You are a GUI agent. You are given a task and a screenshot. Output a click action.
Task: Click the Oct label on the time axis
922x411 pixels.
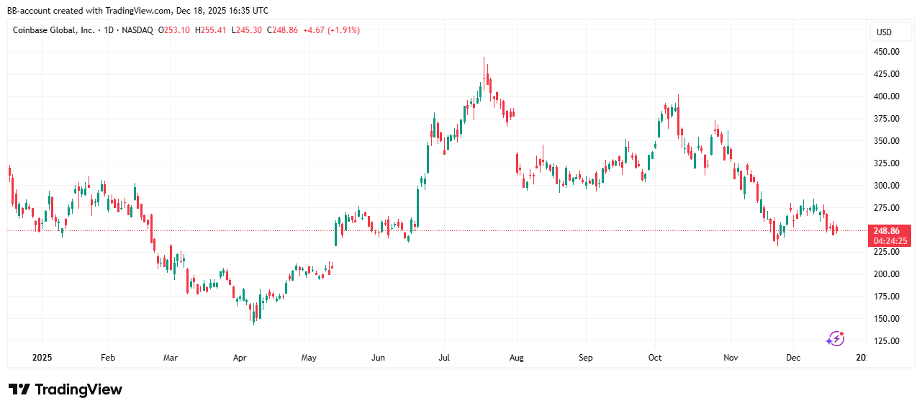[654, 357]
